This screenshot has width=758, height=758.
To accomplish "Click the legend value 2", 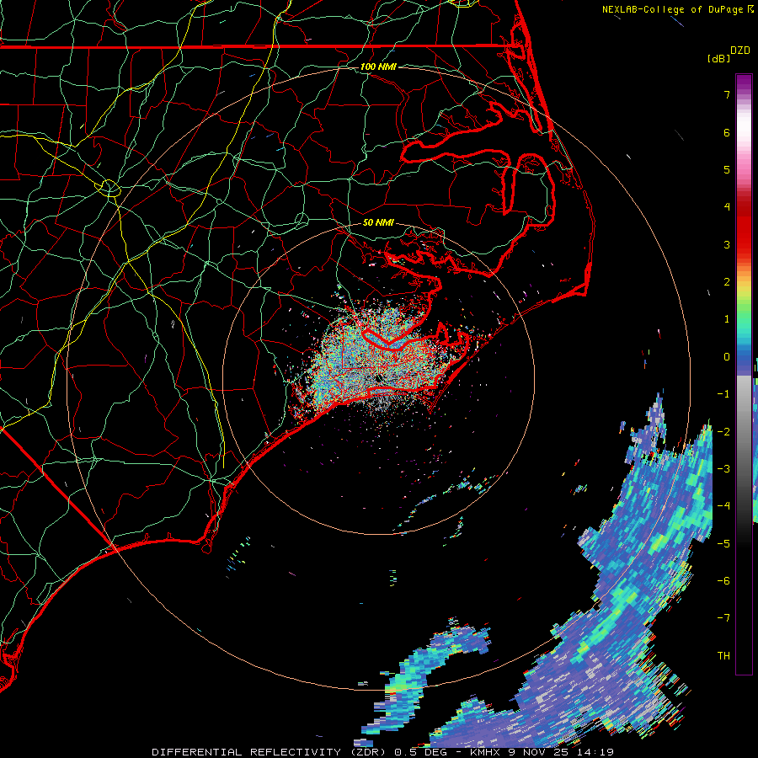I will pos(727,282).
